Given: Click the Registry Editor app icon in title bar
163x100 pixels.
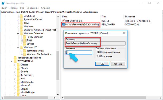Looking at the screenshot, I should [3, 3].
